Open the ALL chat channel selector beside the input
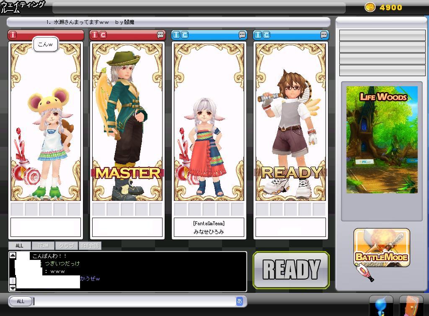 tap(20, 301)
